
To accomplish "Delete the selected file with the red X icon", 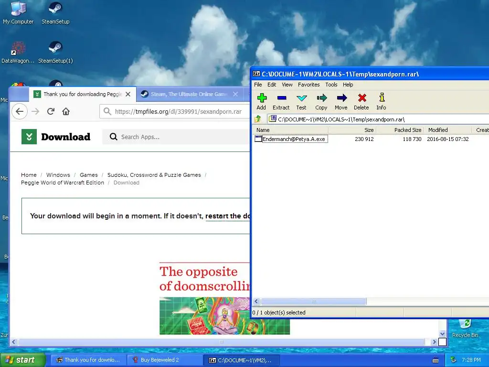I will [361, 102].
